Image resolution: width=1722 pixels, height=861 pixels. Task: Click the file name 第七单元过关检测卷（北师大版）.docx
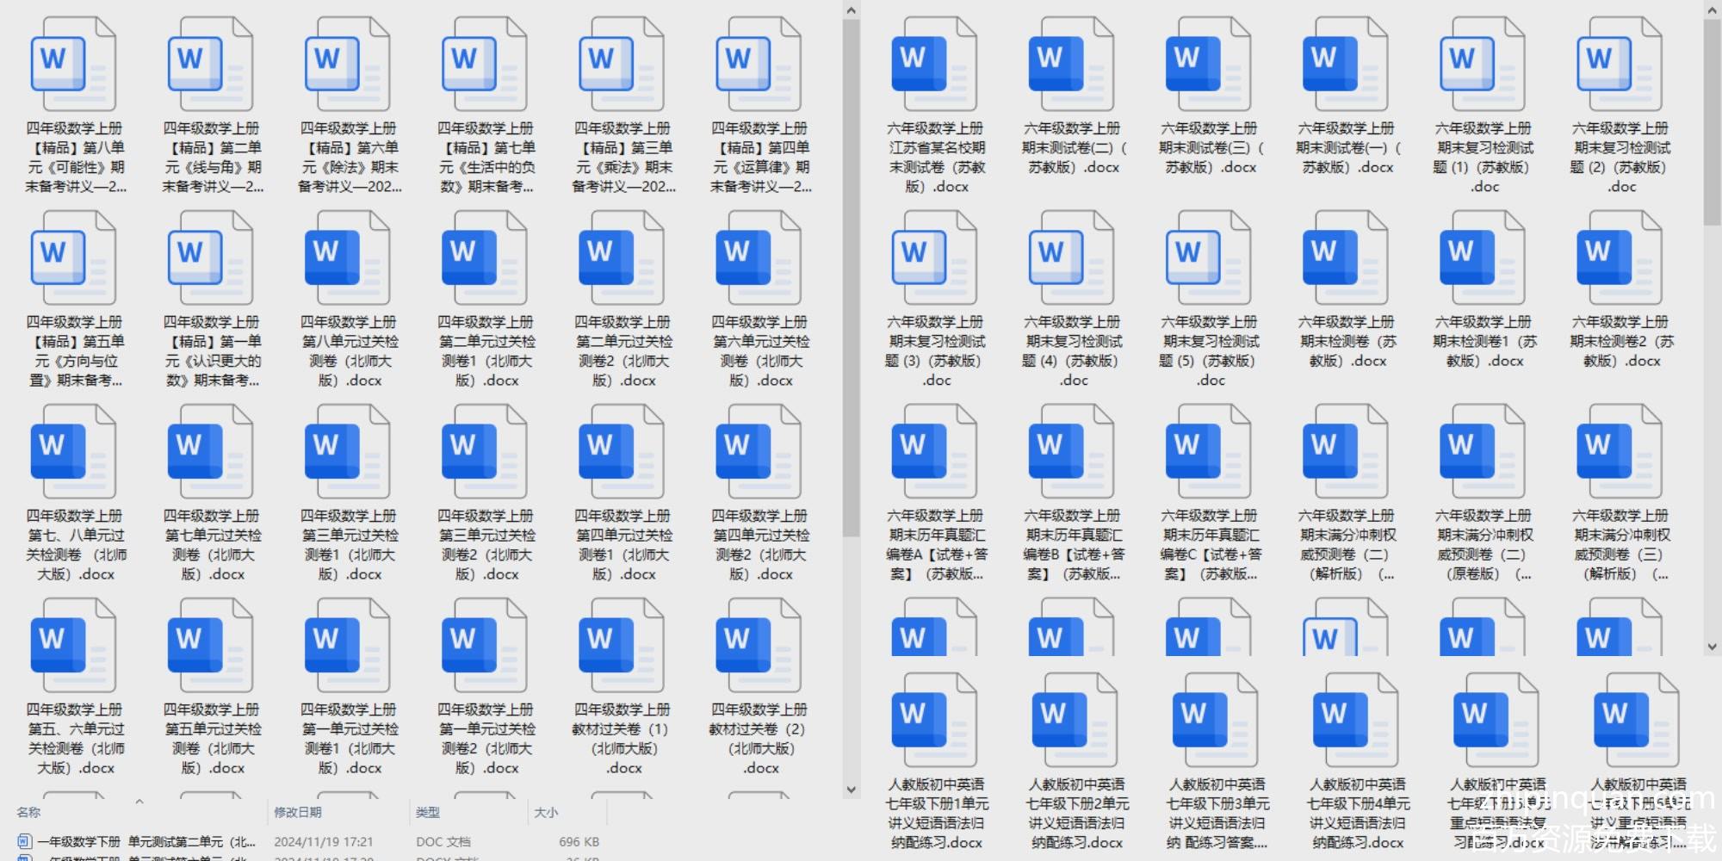(210, 545)
